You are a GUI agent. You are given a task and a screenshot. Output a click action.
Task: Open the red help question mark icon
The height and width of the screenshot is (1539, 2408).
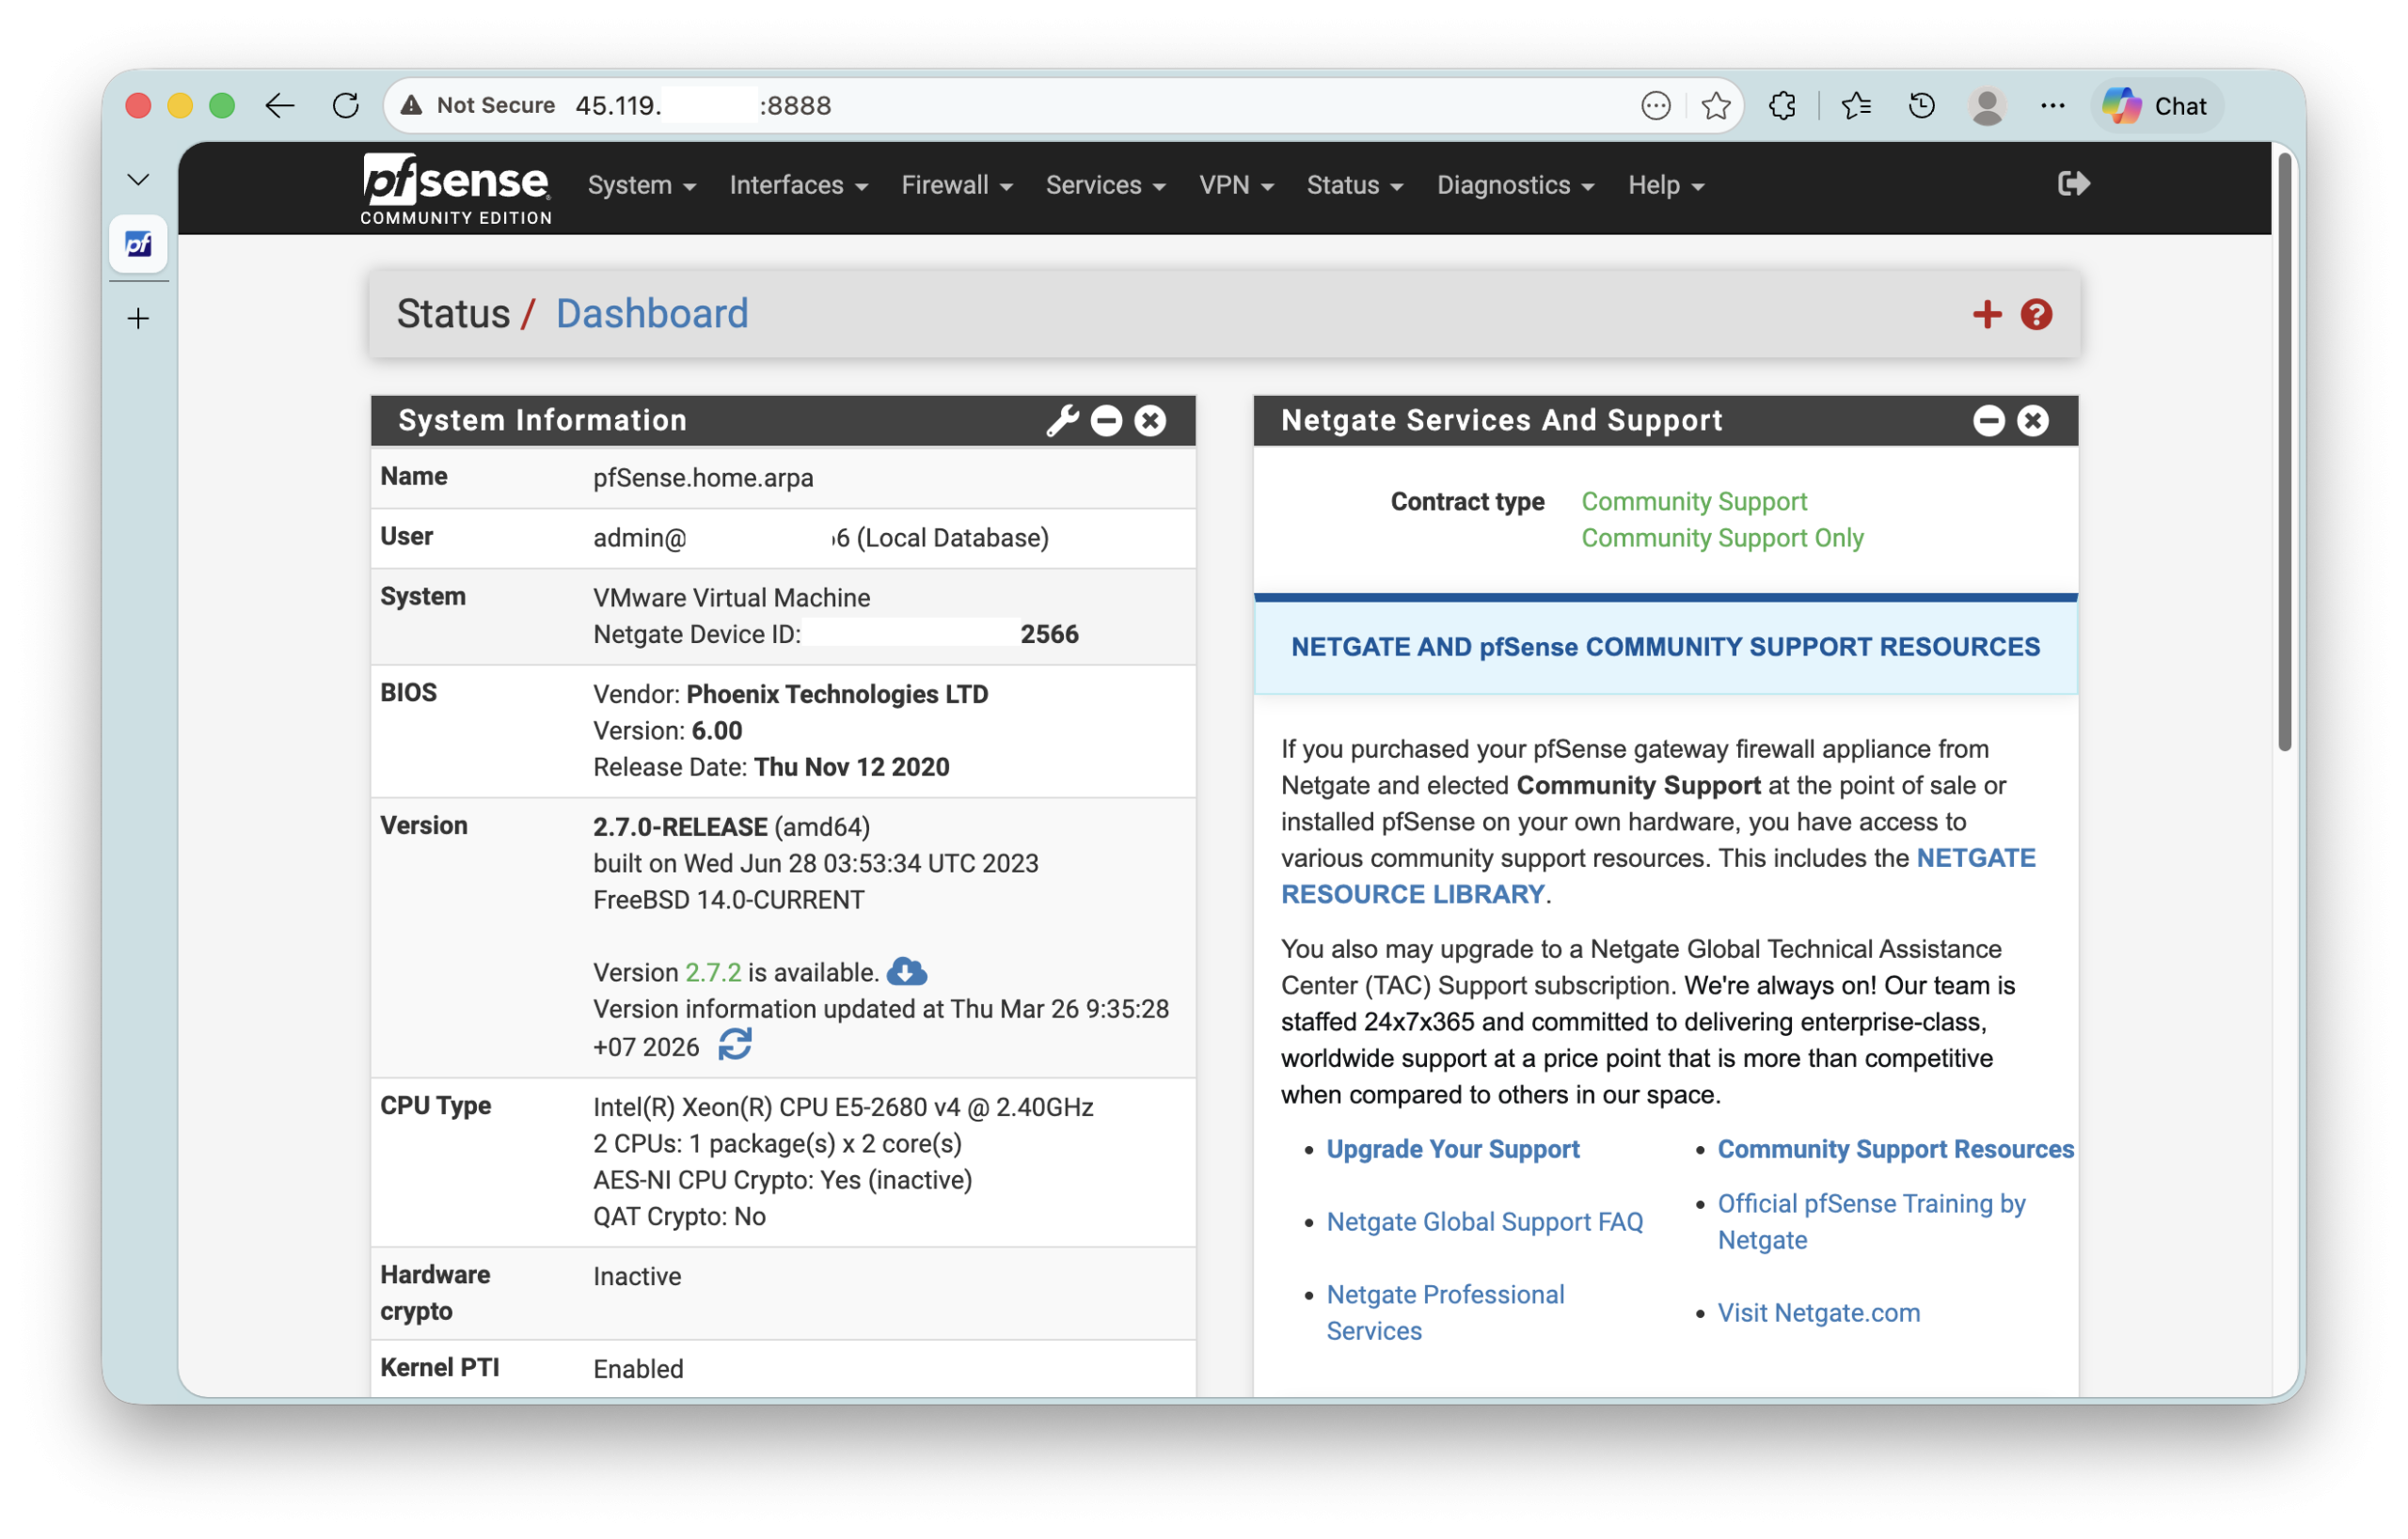point(2036,315)
